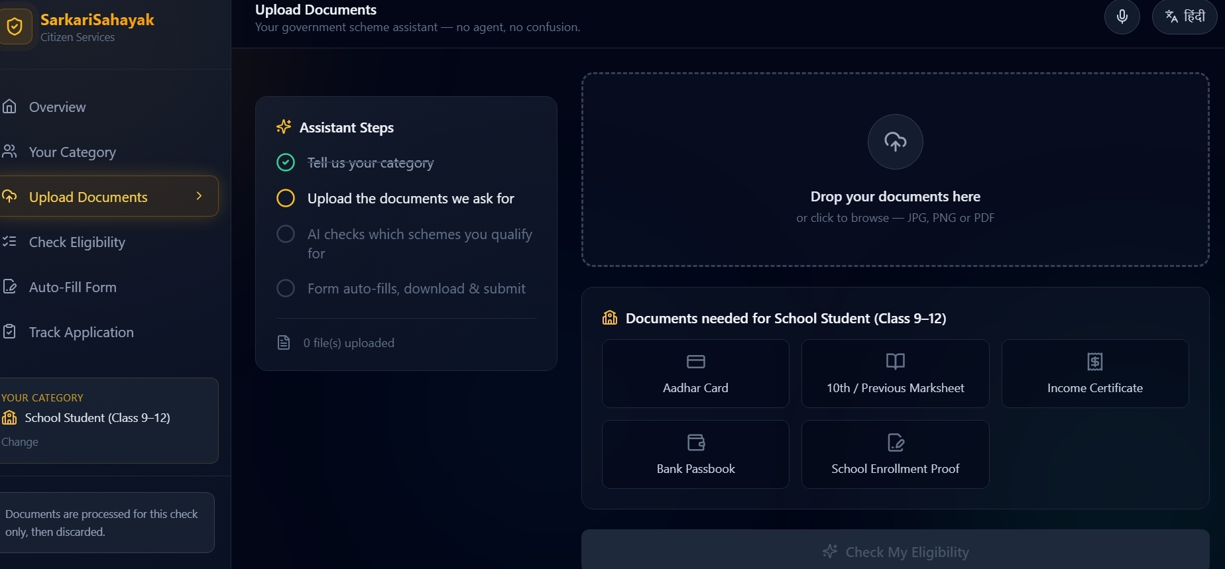Click the Change category link
The height and width of the screenshot is (569, 1225).
click(20, 442)
